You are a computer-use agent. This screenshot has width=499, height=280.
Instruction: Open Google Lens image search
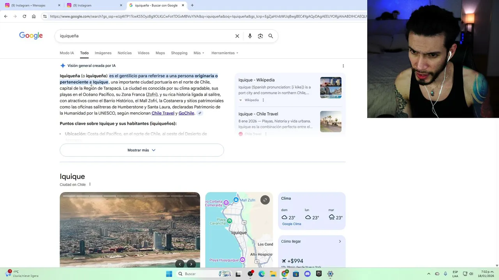260,36
